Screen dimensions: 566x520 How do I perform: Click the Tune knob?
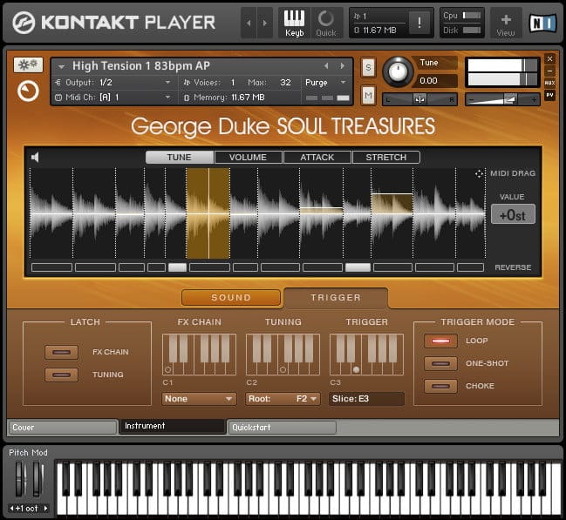click(398, 71)
